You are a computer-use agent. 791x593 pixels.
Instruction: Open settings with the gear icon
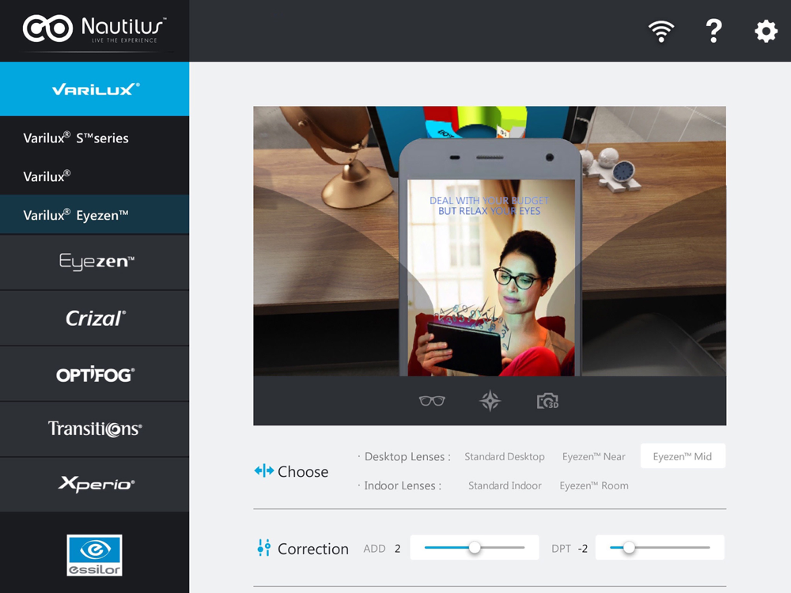[766, 32]
